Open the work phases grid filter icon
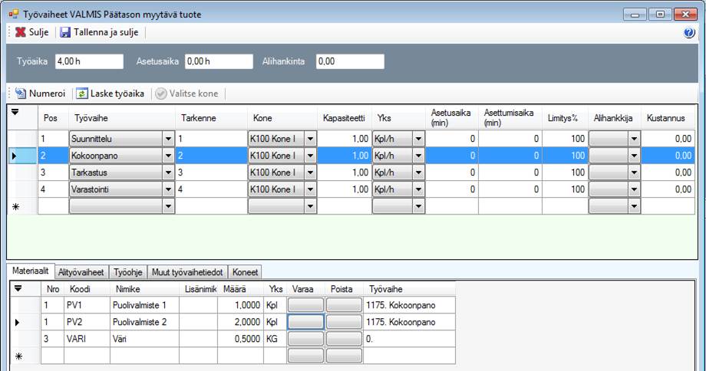Screen dimensions: 706x371 15,112
